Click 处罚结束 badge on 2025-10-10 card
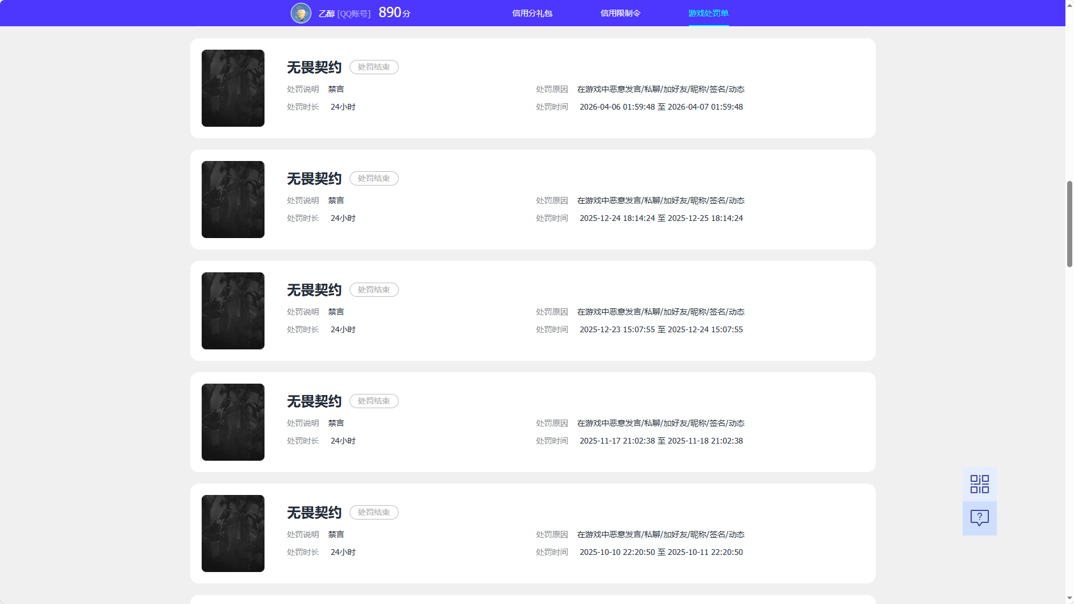Screen dimensions: 1074x604 [374, 512]
